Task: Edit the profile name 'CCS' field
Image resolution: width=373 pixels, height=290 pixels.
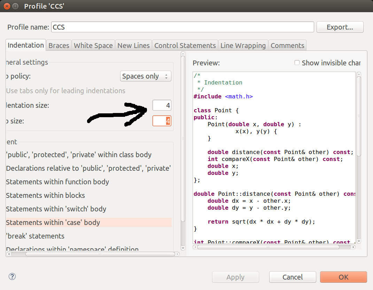Action: pos(182,27)
